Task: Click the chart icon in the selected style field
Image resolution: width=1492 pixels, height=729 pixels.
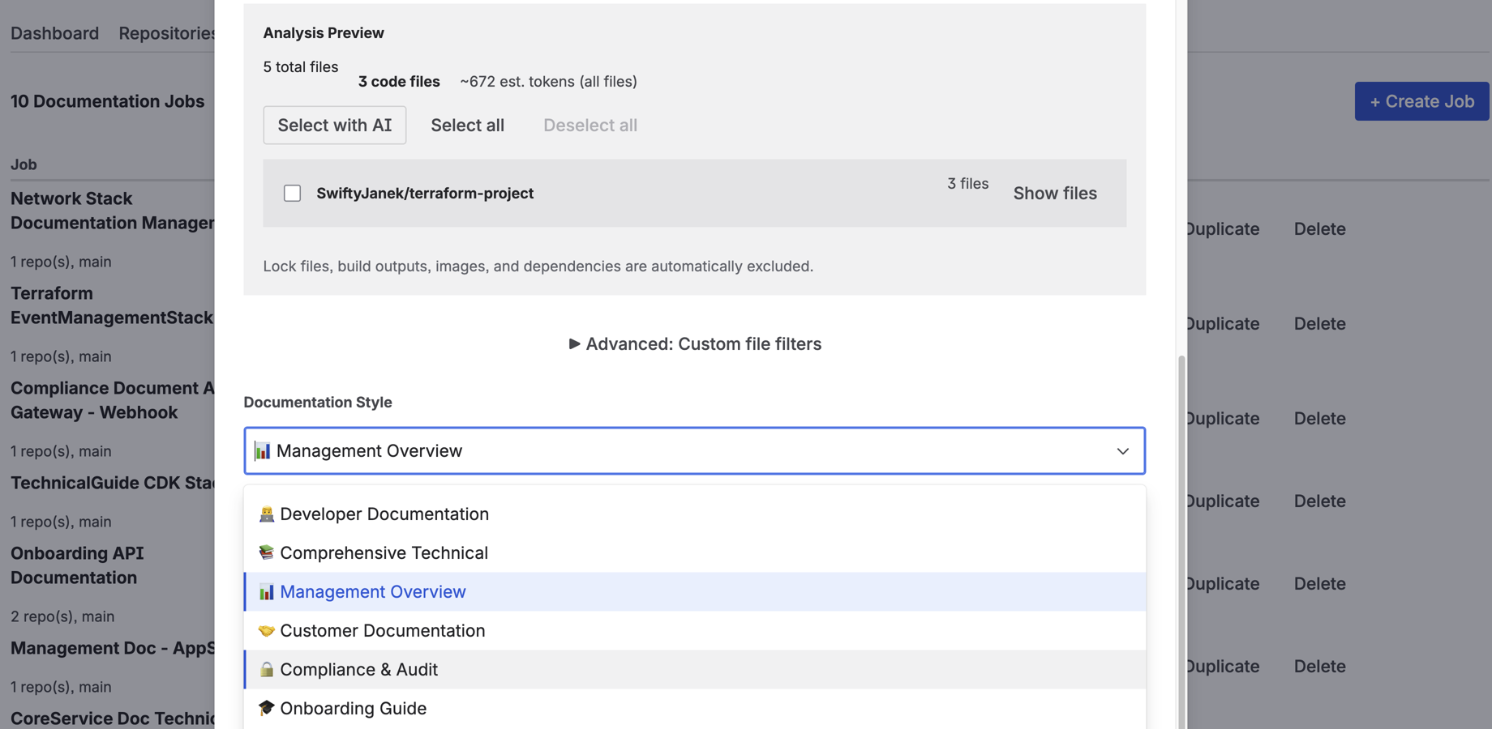Action: [263, 451]
